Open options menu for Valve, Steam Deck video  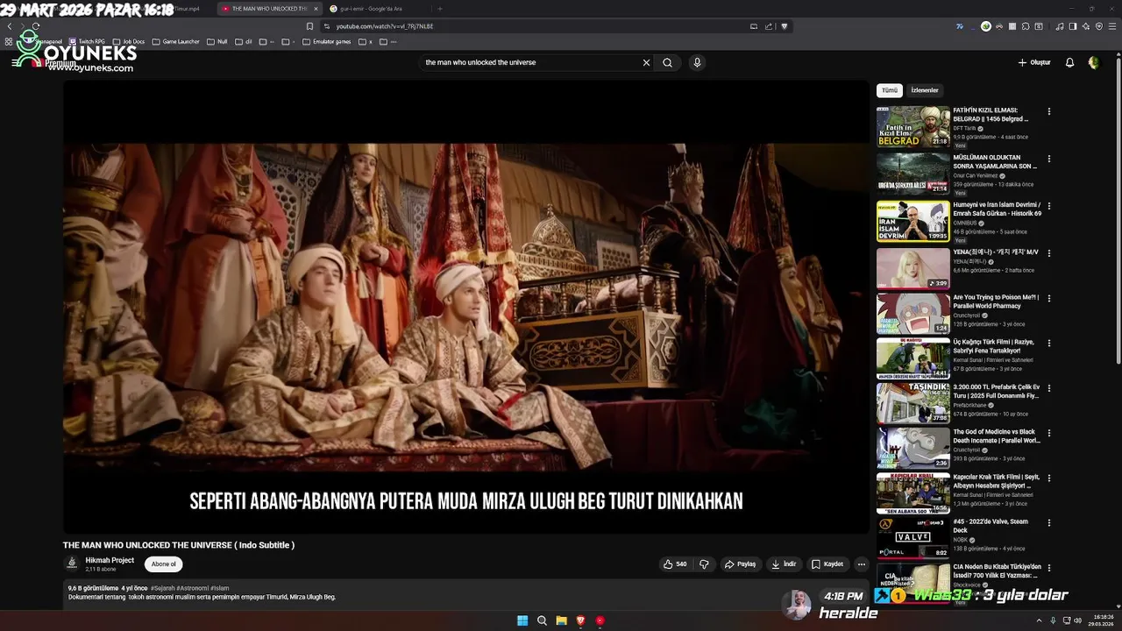coord(1049,523)
